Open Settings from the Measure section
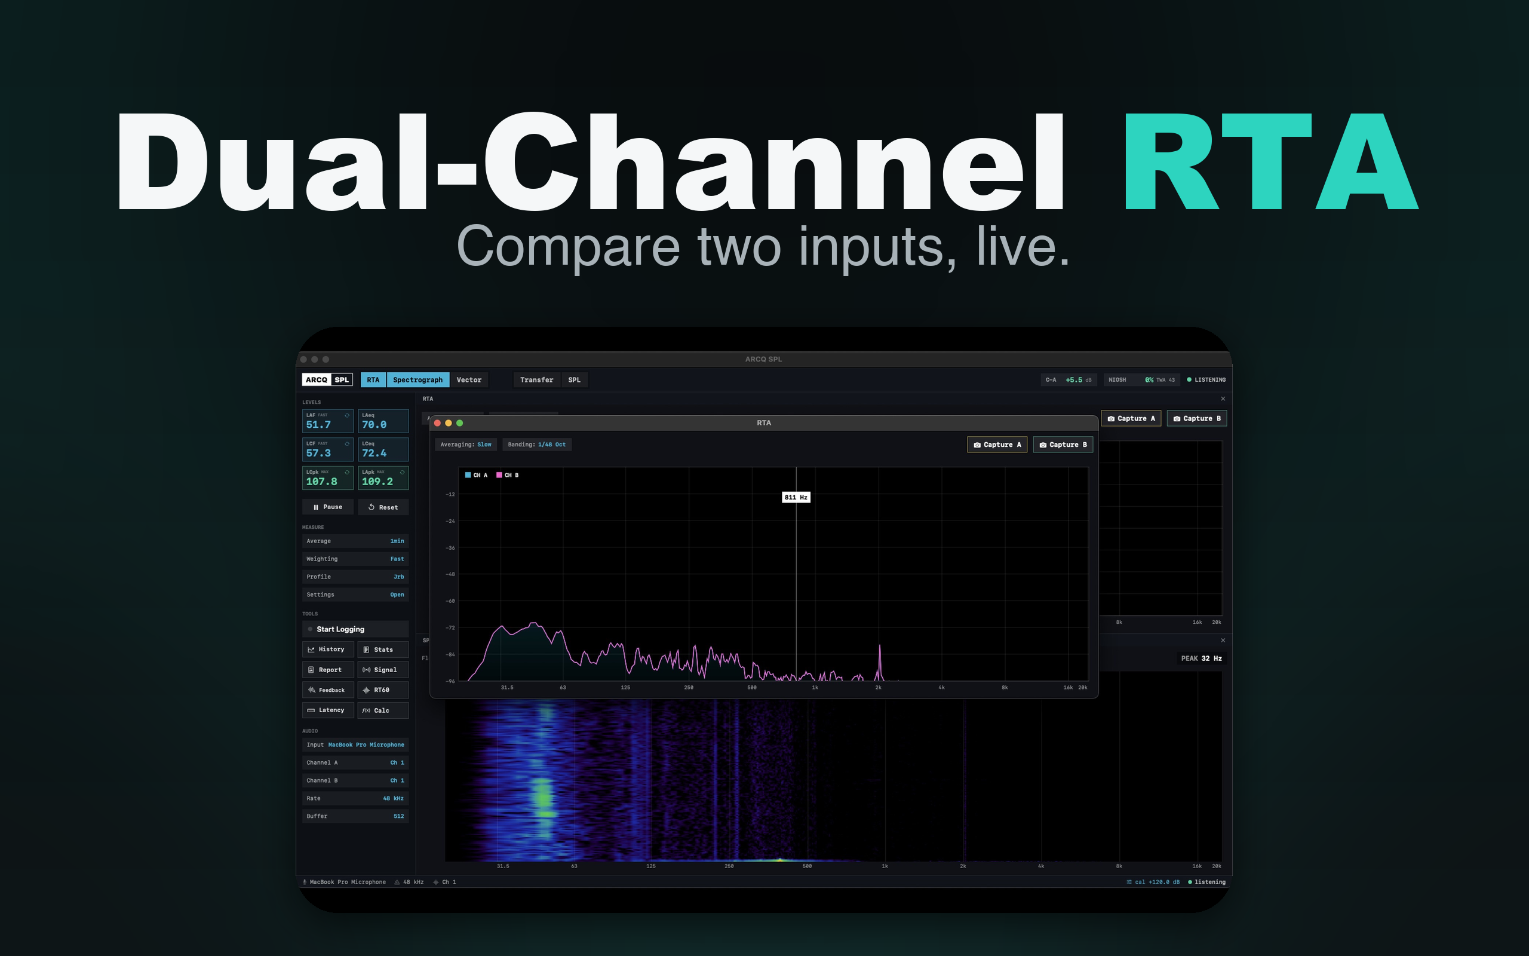This screenshot has width=1529, height=956. (x=355, y=595)
